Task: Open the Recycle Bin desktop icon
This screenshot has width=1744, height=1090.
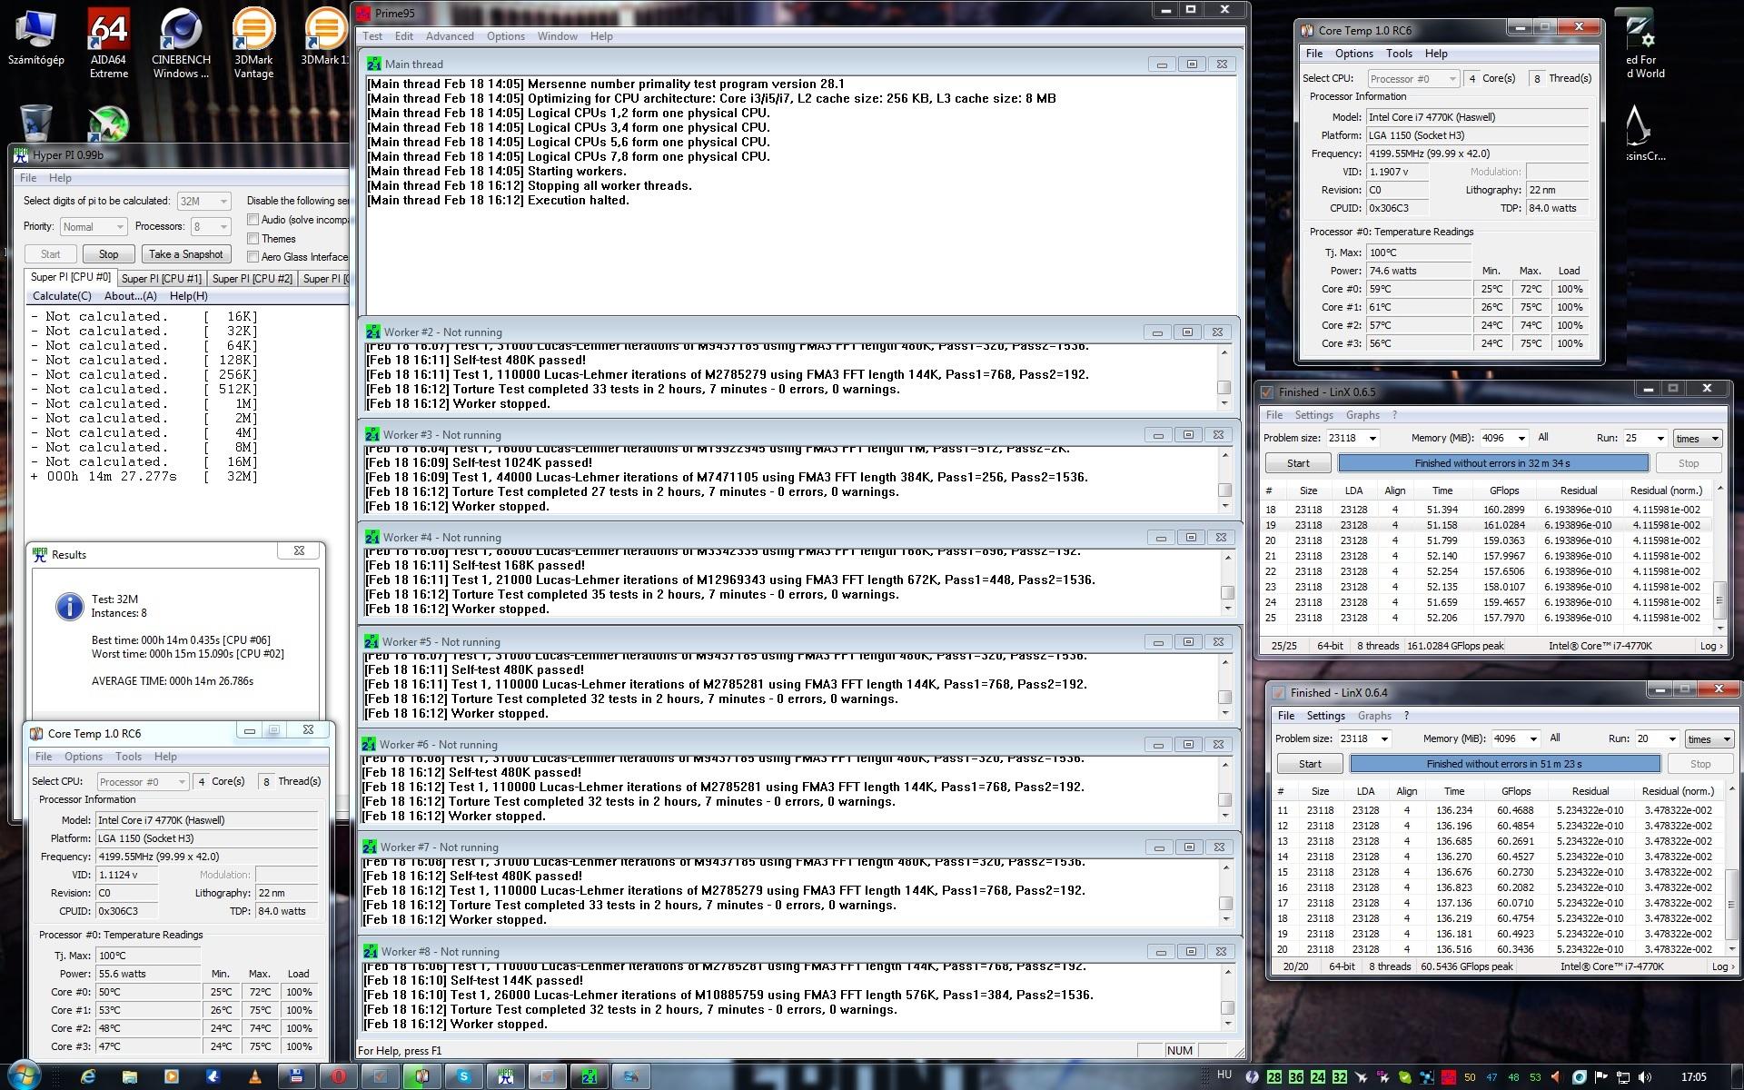Action: pyautogui.click(x=35, y=124)
